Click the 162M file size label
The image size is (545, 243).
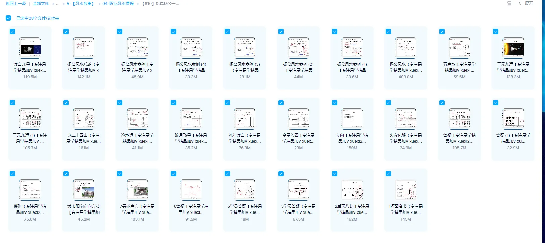pos(352,219)
